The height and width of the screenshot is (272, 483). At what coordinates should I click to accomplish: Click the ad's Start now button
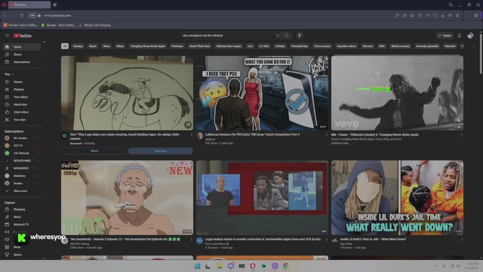[x=160, y=151]
